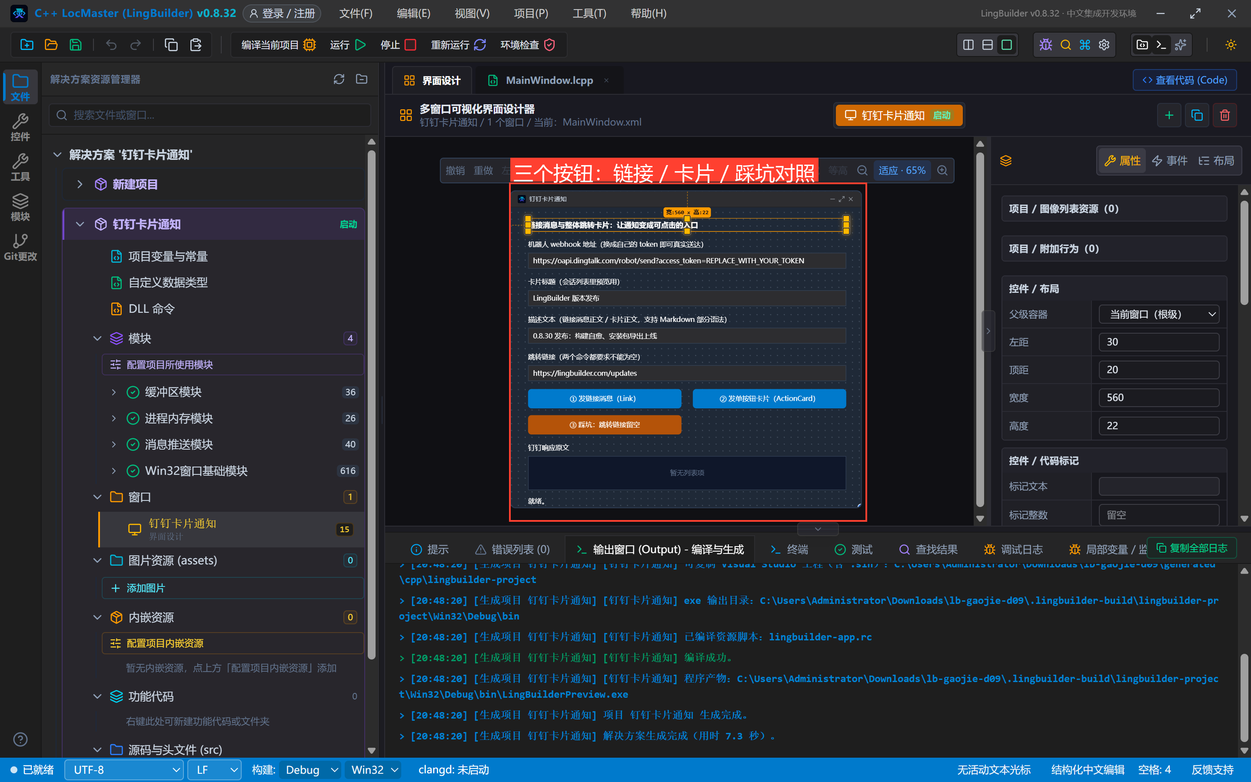Switch to the 事件 properties tab
The image size is (1251, 782).
click(x=1169, y=160)
